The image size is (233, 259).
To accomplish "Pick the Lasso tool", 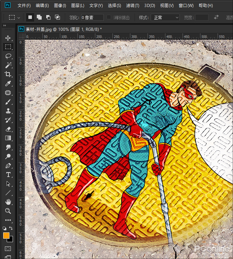I will tap(8, 56).
